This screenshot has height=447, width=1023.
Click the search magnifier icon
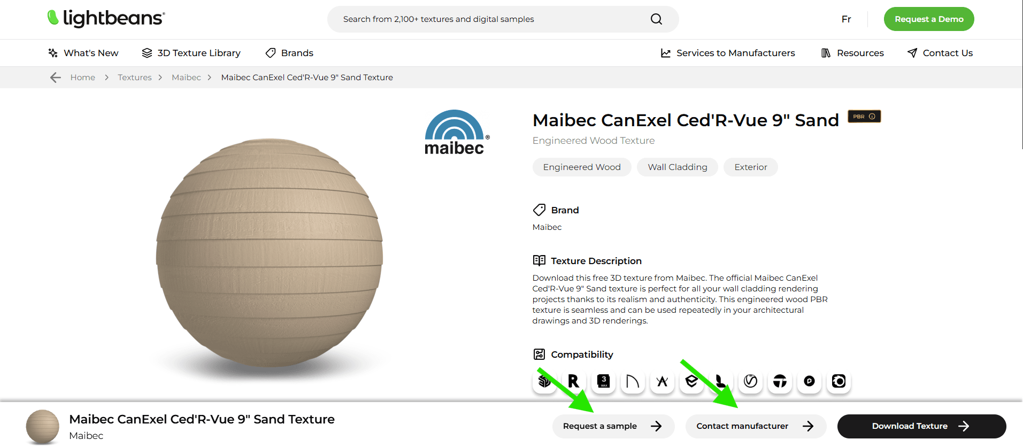[656, 19]
